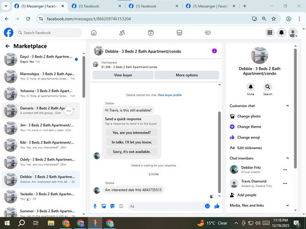Open the Yohanna conversation
306x229 pixels.
coord(41,93)
